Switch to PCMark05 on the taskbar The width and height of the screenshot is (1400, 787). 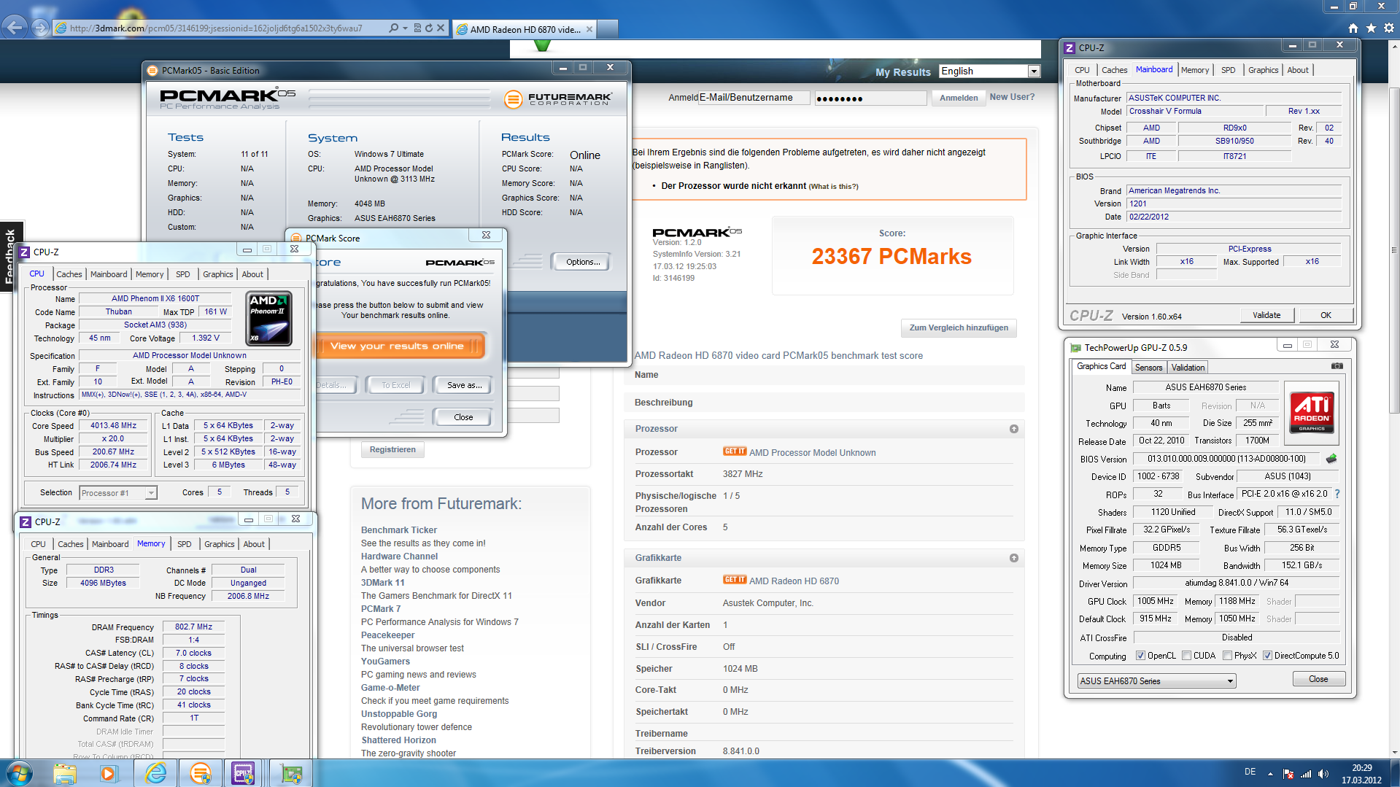pyautogui.click(x=200, y=773)
